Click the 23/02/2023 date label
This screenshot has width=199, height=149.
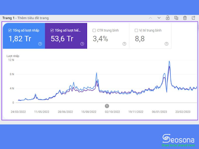[x=183, y=112]
